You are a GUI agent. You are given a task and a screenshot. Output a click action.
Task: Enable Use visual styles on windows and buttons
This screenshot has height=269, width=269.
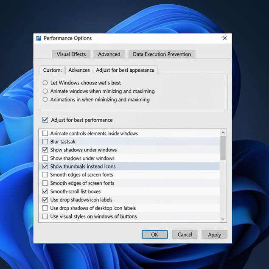pyautogui.click(x=45, y=216)
